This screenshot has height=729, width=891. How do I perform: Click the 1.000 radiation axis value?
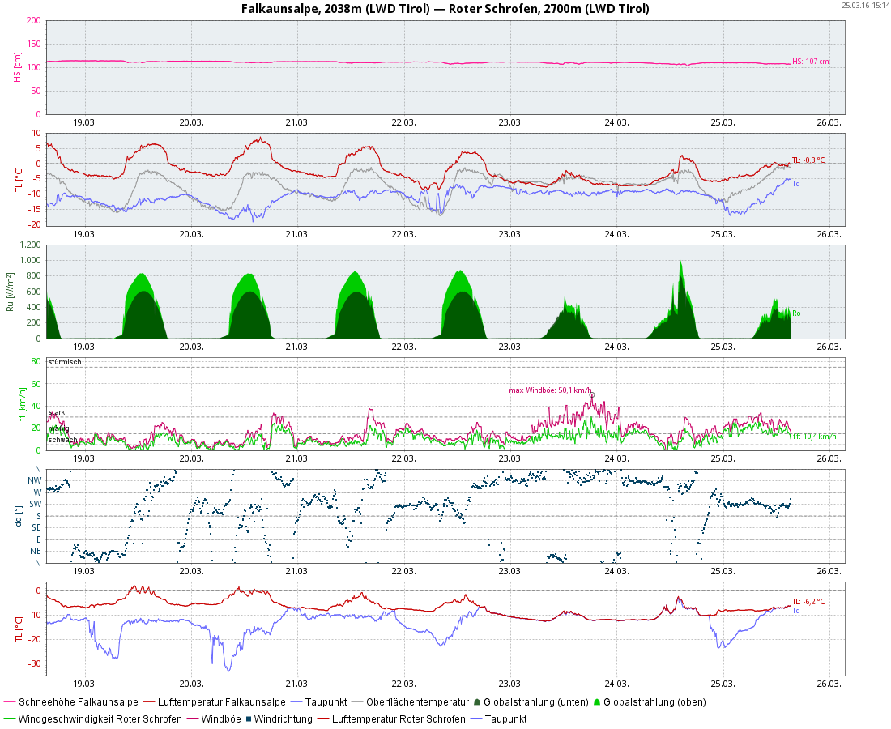point(30,260)
